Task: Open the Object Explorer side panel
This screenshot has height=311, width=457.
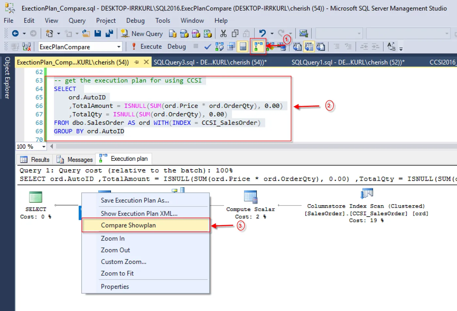Action: click(7, 78)
